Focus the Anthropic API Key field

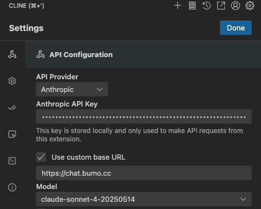click(144, 116)
